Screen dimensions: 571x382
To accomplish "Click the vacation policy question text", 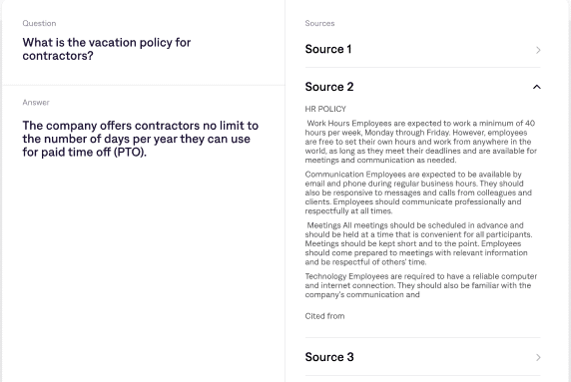I will pos(107,49).
